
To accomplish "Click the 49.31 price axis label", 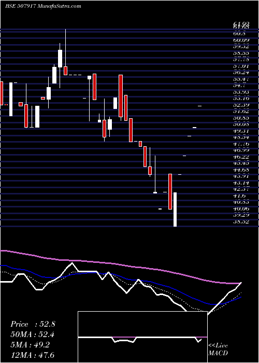I will [241, 131].
